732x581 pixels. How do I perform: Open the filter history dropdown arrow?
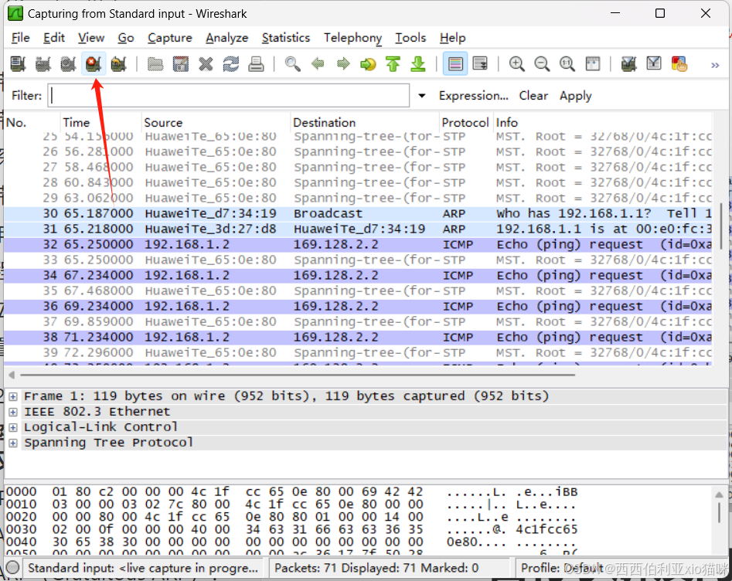tap(421, 96)
